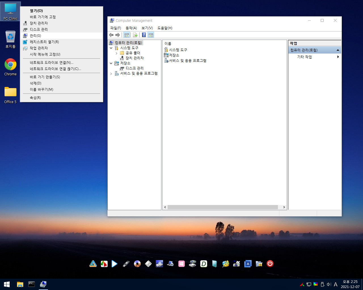
Task: Click the horizontal scrollbar left arrow
Action: click(165, 207)
